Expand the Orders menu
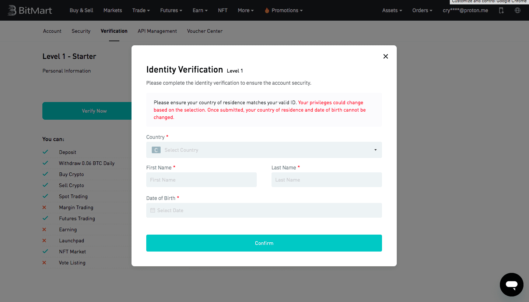The width and height of the screenshot is (529, 302). [423, 10]
